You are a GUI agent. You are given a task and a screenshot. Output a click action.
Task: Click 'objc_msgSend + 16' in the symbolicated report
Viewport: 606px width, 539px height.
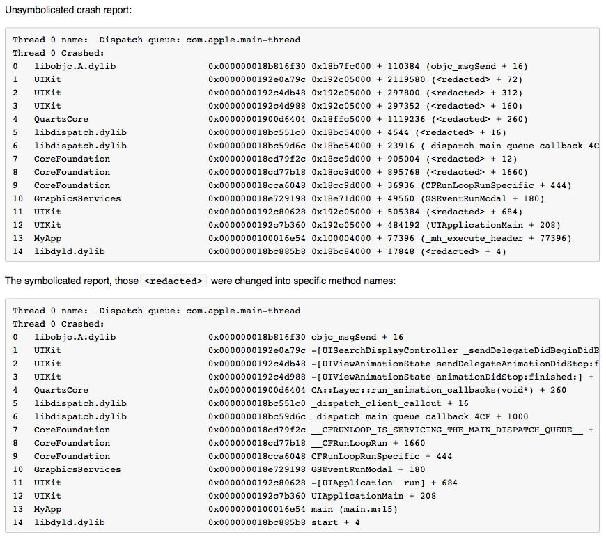[357, 337]
